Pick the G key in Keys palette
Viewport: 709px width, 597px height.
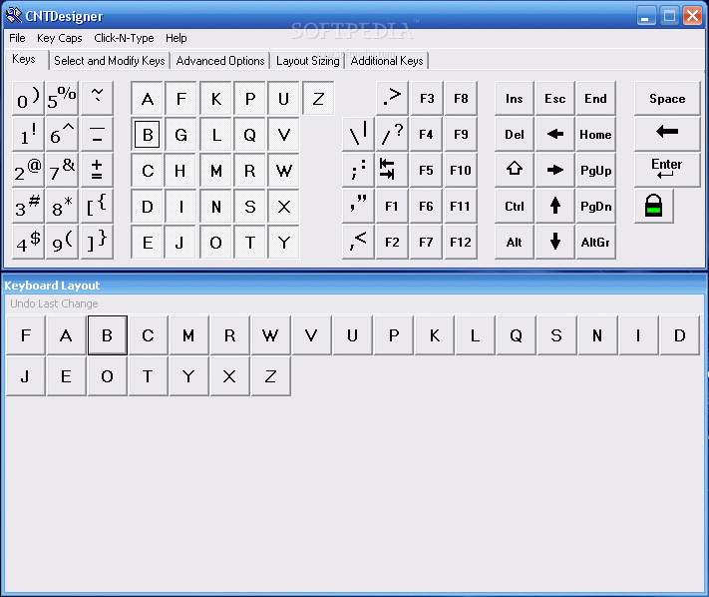coord(180,135)
